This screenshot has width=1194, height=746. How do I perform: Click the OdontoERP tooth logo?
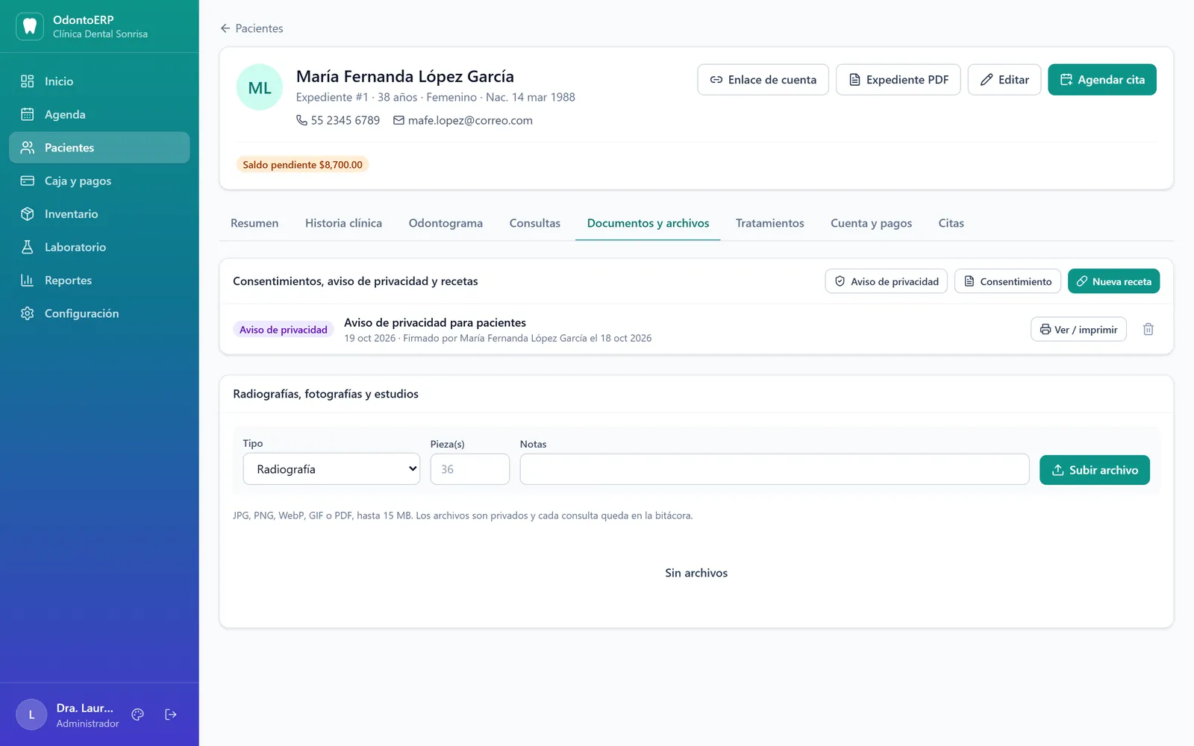point(30,26)
